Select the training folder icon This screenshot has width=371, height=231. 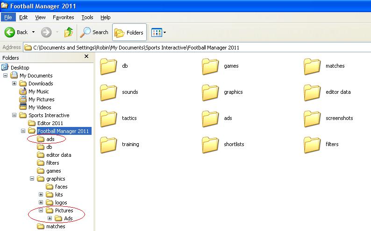[108, 145]
